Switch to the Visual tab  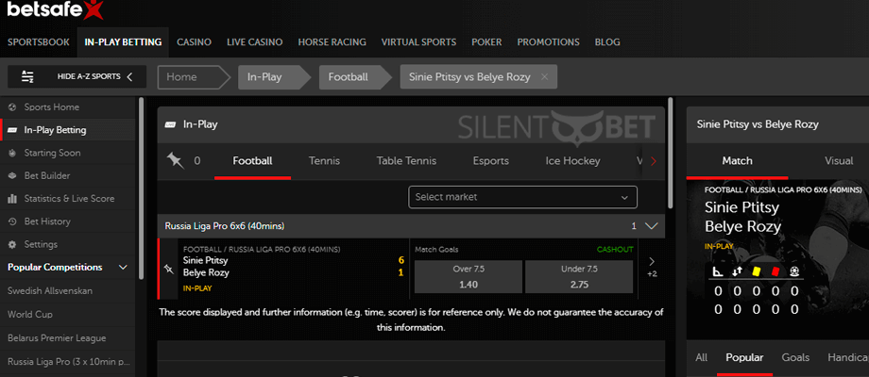pos(839,161)
